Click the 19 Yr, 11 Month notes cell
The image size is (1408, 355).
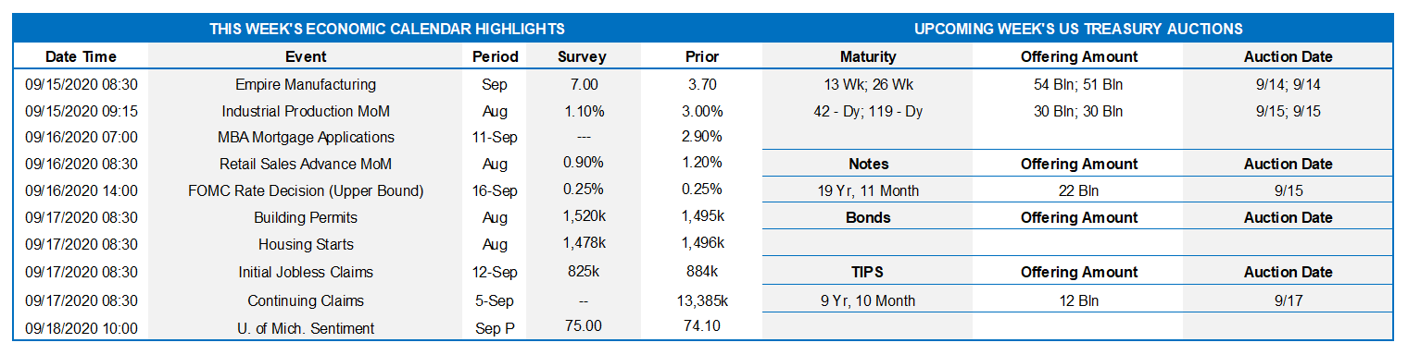click(868, 190)
